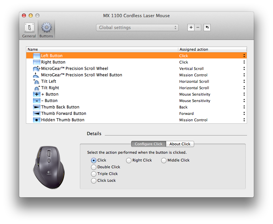Open Scroll Wheel Button action dropdown
The image size is (273, 224).
pos(244,75)
